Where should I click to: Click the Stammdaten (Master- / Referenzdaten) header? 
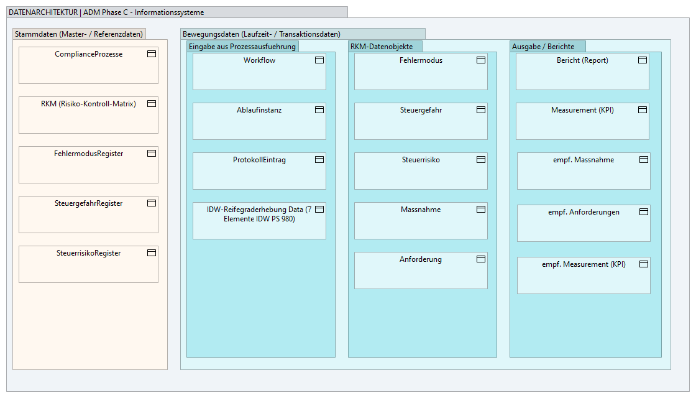pyautogui.click(x=80, y=34)
